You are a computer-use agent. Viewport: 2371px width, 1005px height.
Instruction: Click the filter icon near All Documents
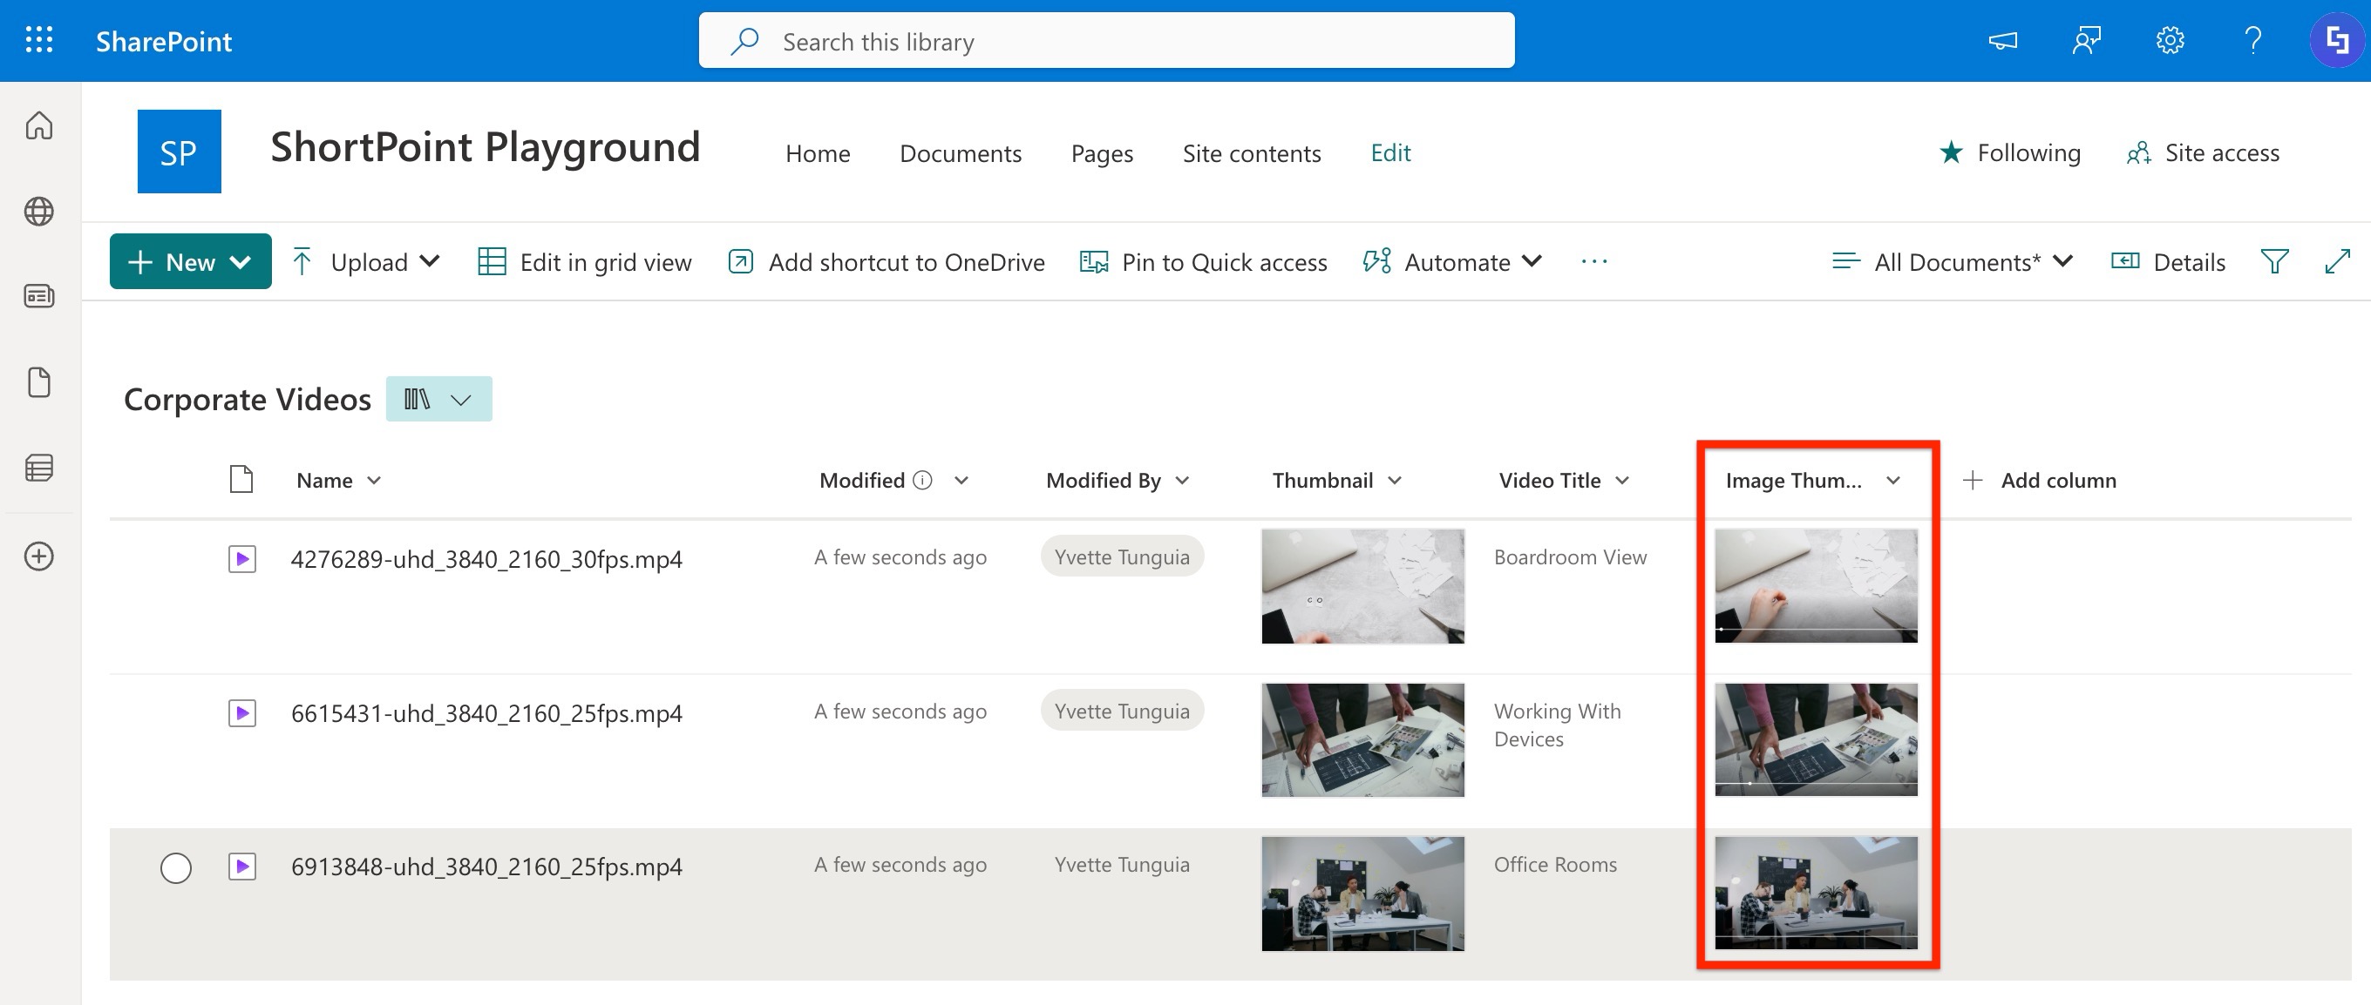tap(2274, 261)
